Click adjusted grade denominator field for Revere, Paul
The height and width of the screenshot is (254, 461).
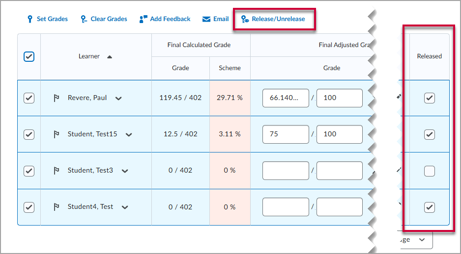coord(340,98)
